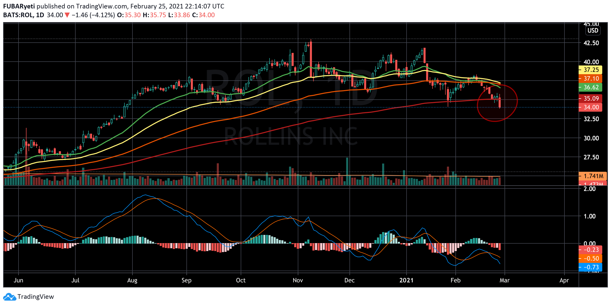Image resolution: width=611 pixels, height=306 pixels.
Task: Click the orange 37.10 moving average label
Action: [591, 79]
